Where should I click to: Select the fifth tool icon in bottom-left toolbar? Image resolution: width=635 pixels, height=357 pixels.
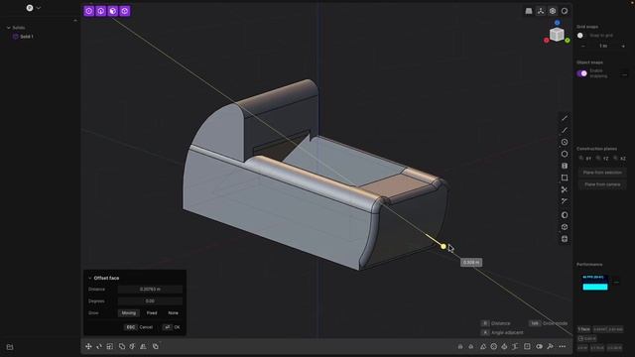(x=132, y=346)
